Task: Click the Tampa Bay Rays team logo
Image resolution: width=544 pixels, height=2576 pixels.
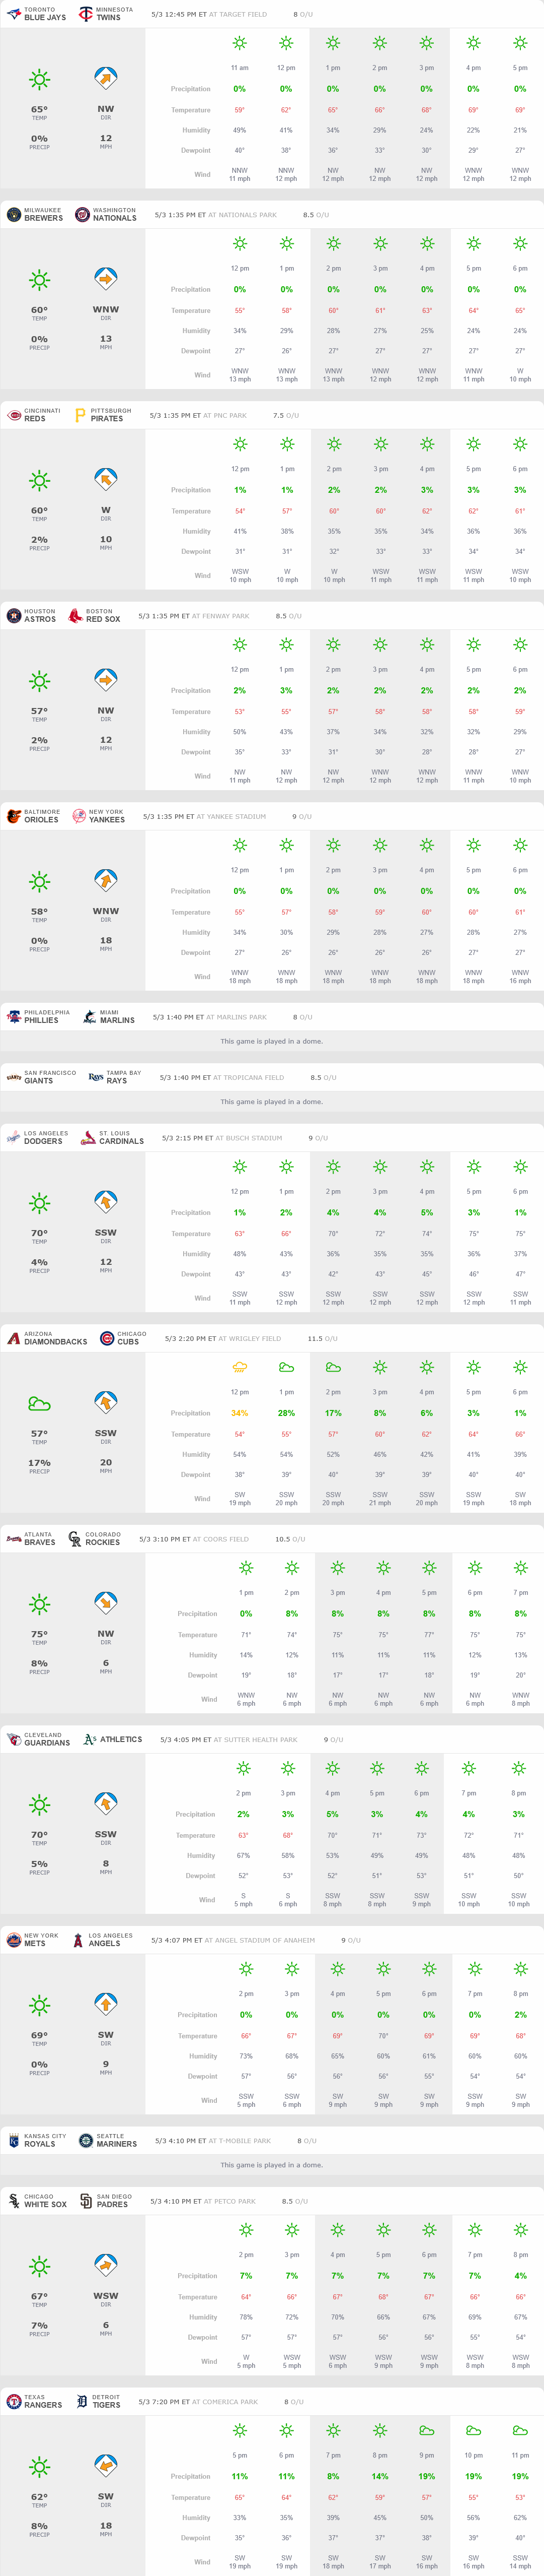Action: click(96, 1077)
